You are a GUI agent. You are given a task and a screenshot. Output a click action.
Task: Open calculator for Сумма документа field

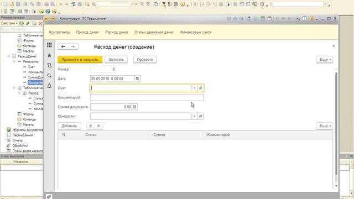134,107
